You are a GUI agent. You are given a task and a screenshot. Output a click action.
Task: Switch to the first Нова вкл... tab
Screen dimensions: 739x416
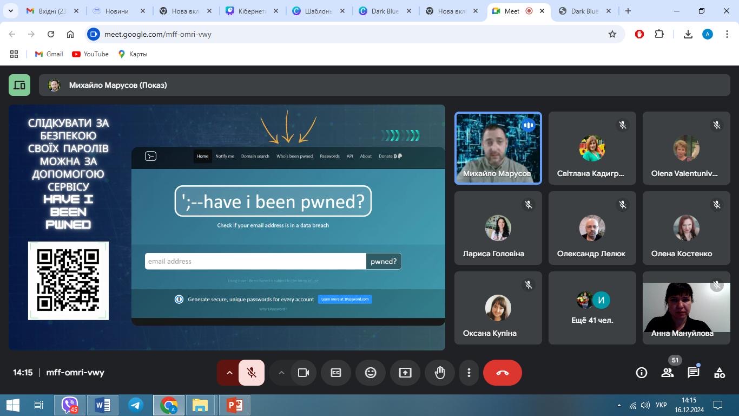coord(187,11)
